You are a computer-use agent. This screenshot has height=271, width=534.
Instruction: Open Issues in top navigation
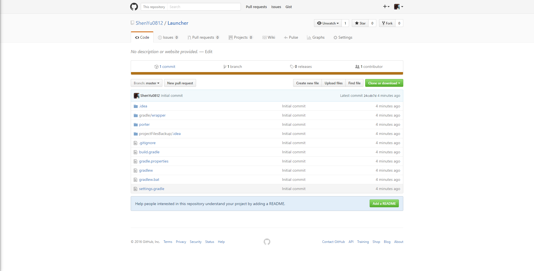point(276,7)
